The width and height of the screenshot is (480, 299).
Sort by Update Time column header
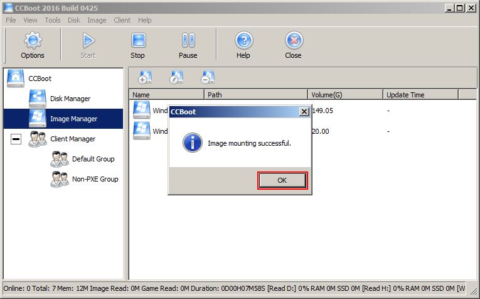point(420,95)
